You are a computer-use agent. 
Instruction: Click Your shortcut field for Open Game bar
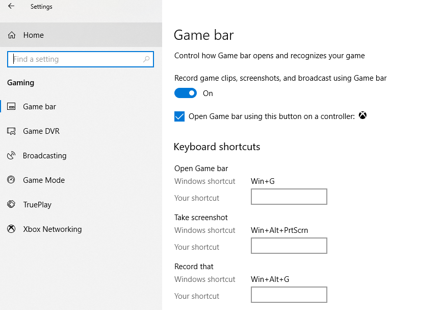289,197
